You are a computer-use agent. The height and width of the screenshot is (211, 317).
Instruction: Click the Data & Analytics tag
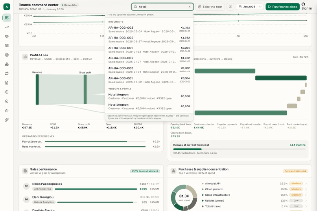pos(44,202)
